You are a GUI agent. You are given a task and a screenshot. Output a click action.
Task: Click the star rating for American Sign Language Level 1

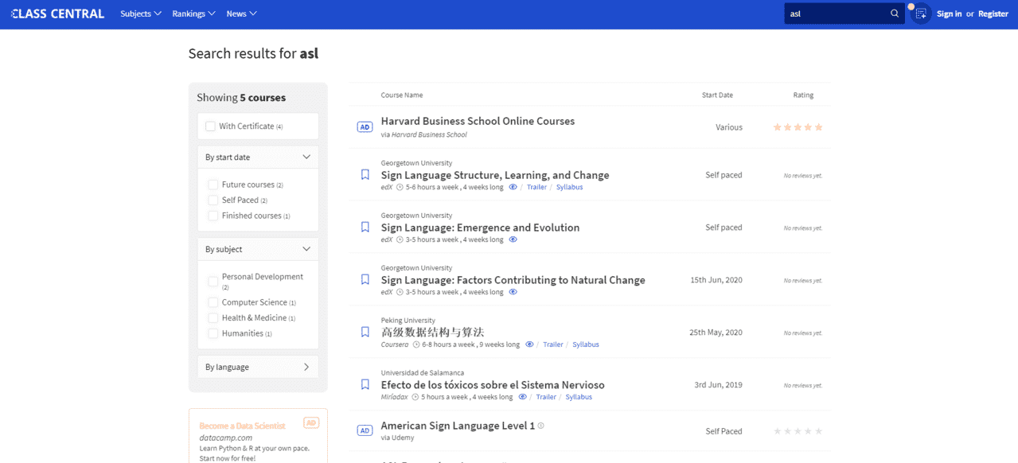pos(798,431)
